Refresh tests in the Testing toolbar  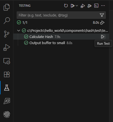pyautogui.click(x=66, y=6)
